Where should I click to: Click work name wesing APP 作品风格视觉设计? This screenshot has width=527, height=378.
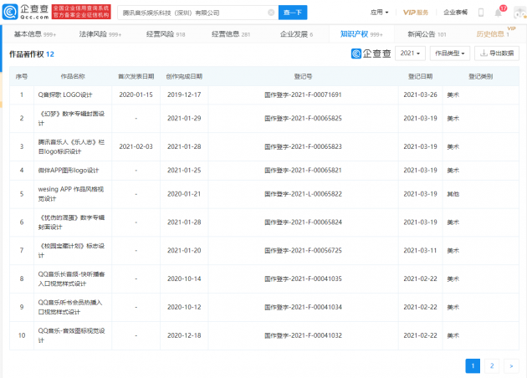pos(71,194)
